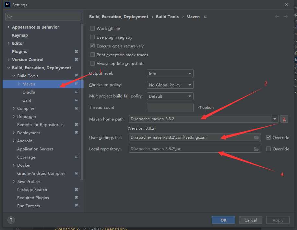Screen dimensions: 297x230
Task: Click project-level icon next to Gradle
Action: (x=77, y=92)
